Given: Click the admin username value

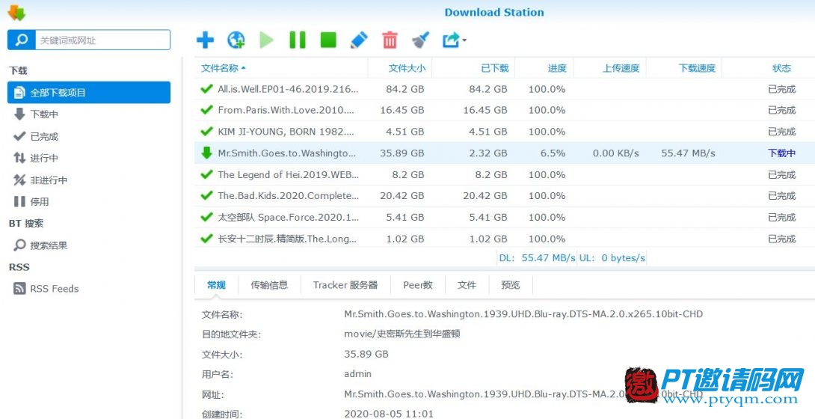Looking at the screenshot, I should (x=357, y=374).
